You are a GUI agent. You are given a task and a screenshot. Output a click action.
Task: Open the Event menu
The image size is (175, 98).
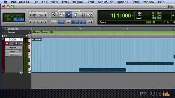click(x=90, y=2)
